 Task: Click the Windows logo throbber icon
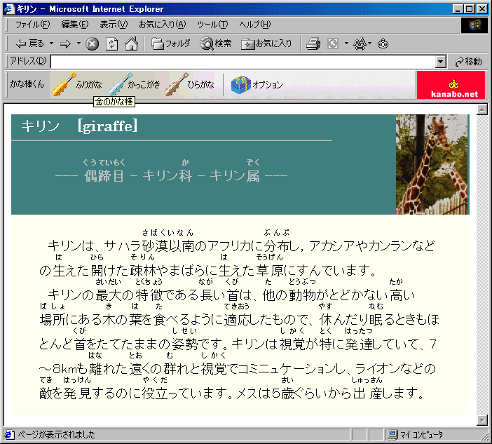(x=474, y=25)
